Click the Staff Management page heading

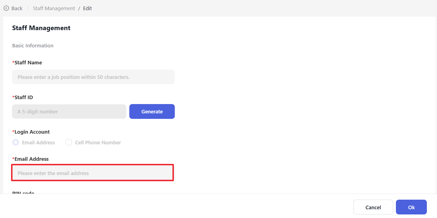(x=41, y=28)
